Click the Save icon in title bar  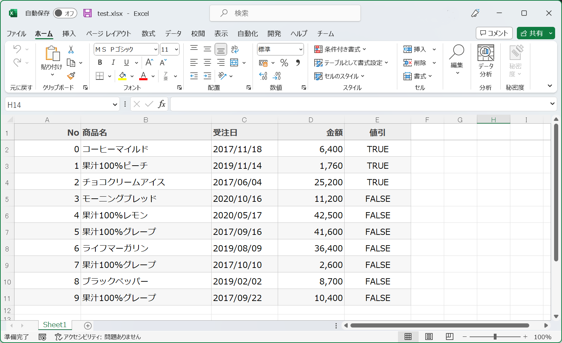(88, 13)
